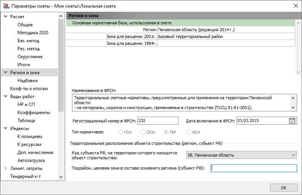Select the ГСН normative type radio
The width and height of the screenshot is (302, 195).
tap(120, 132)
